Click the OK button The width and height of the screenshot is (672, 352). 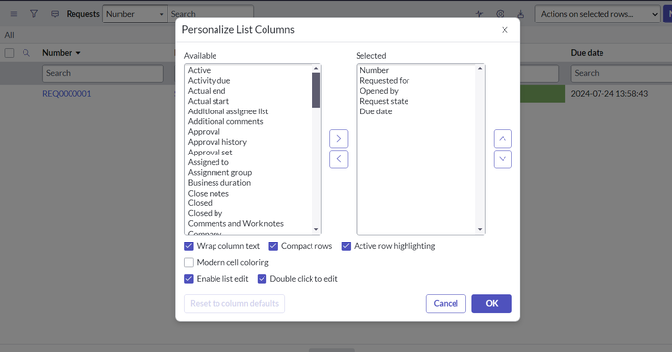tap(492, 304)
